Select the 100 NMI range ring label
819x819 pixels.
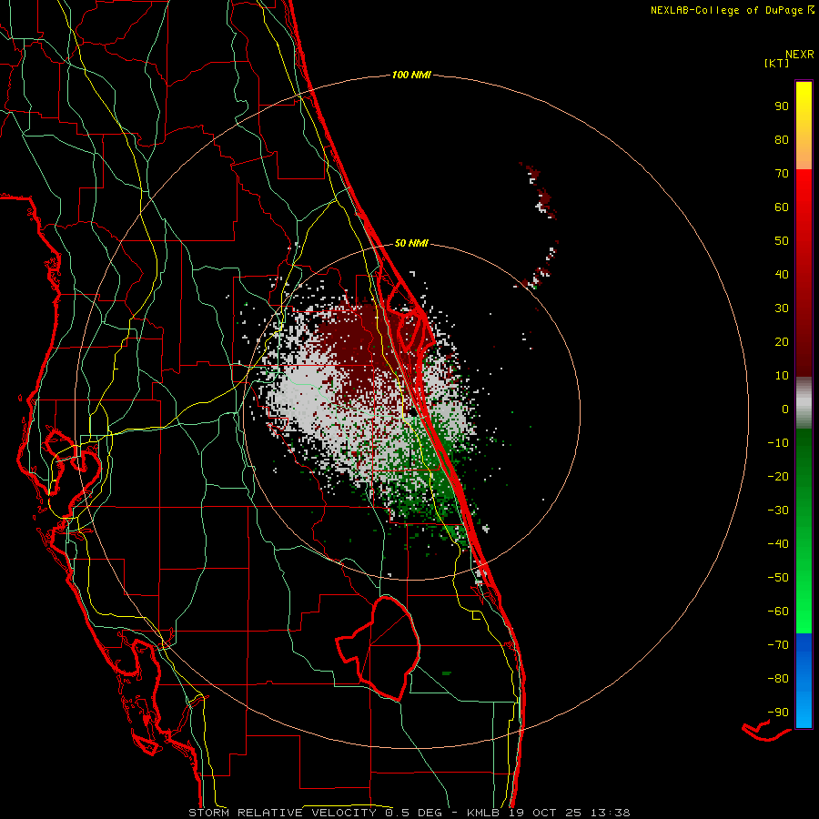coord(411,75)
